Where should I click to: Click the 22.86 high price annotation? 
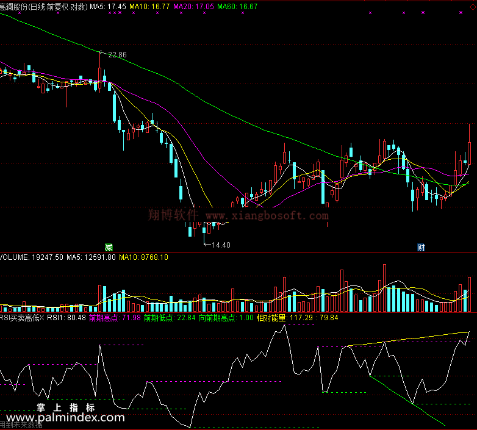(118, 55)
